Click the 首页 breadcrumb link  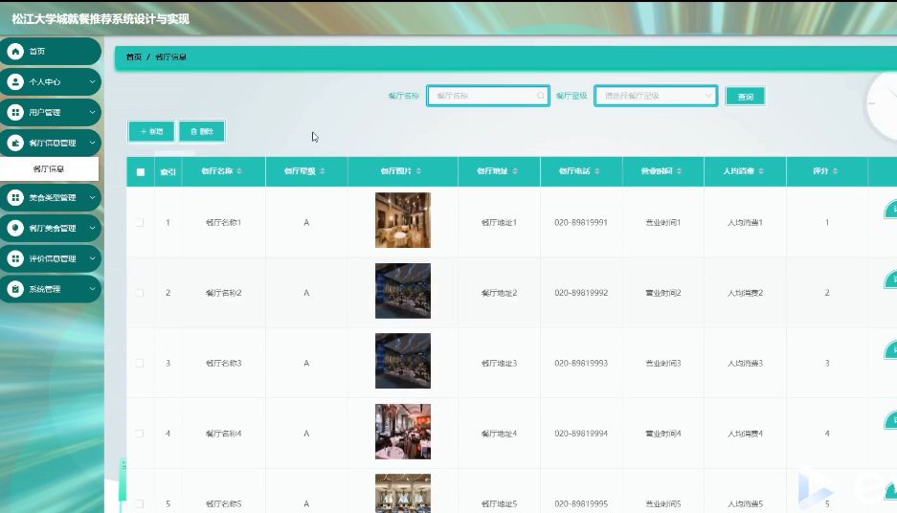pos(133,57)
